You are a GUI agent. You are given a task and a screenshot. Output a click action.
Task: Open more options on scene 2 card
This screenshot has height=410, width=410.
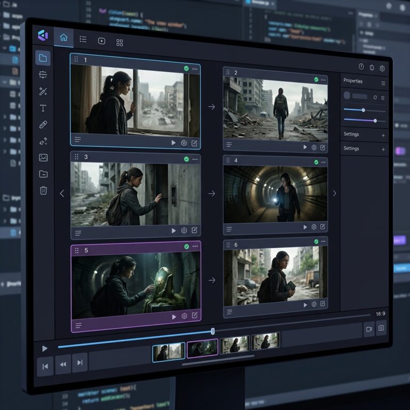pos(323,80)
